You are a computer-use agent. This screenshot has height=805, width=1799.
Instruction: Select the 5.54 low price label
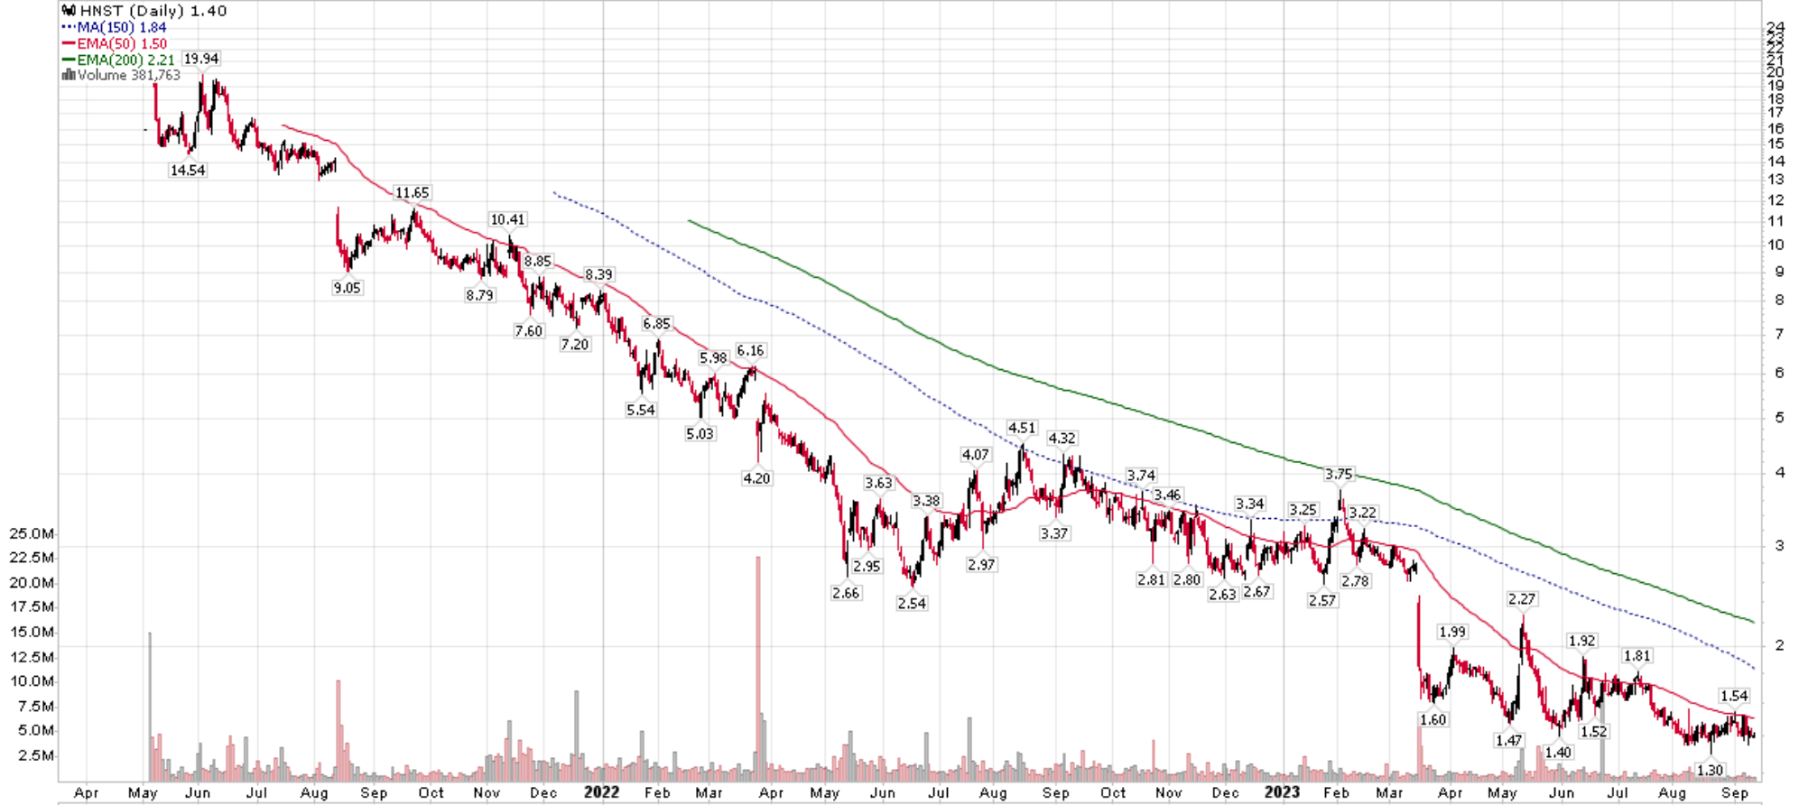pos(640,410)
